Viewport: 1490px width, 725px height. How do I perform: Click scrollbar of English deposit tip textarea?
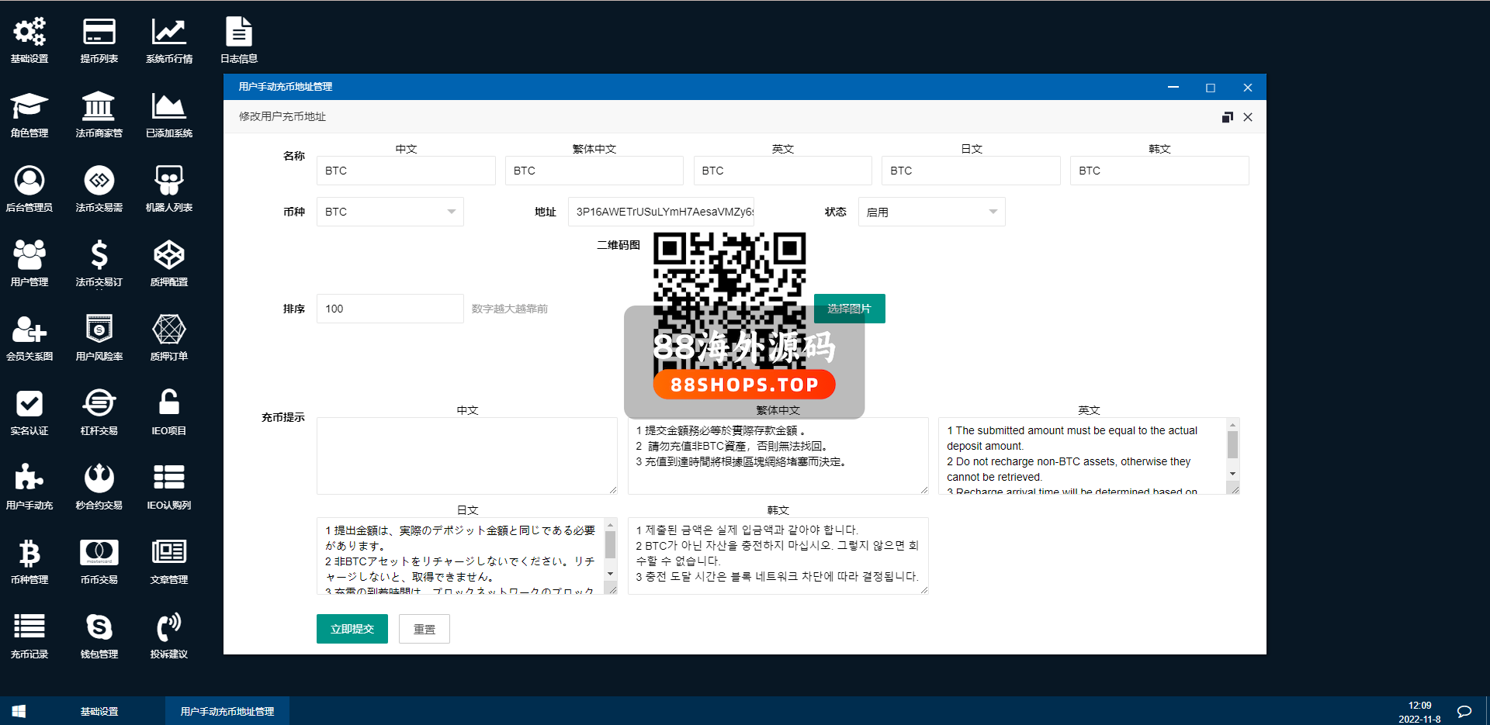pos(1232,447)
